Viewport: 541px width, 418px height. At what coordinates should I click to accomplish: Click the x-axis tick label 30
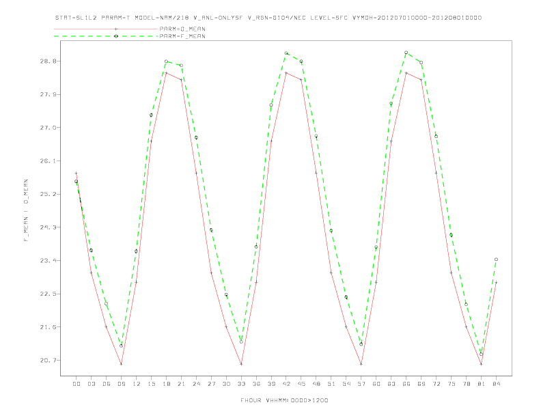coord(226,384)
